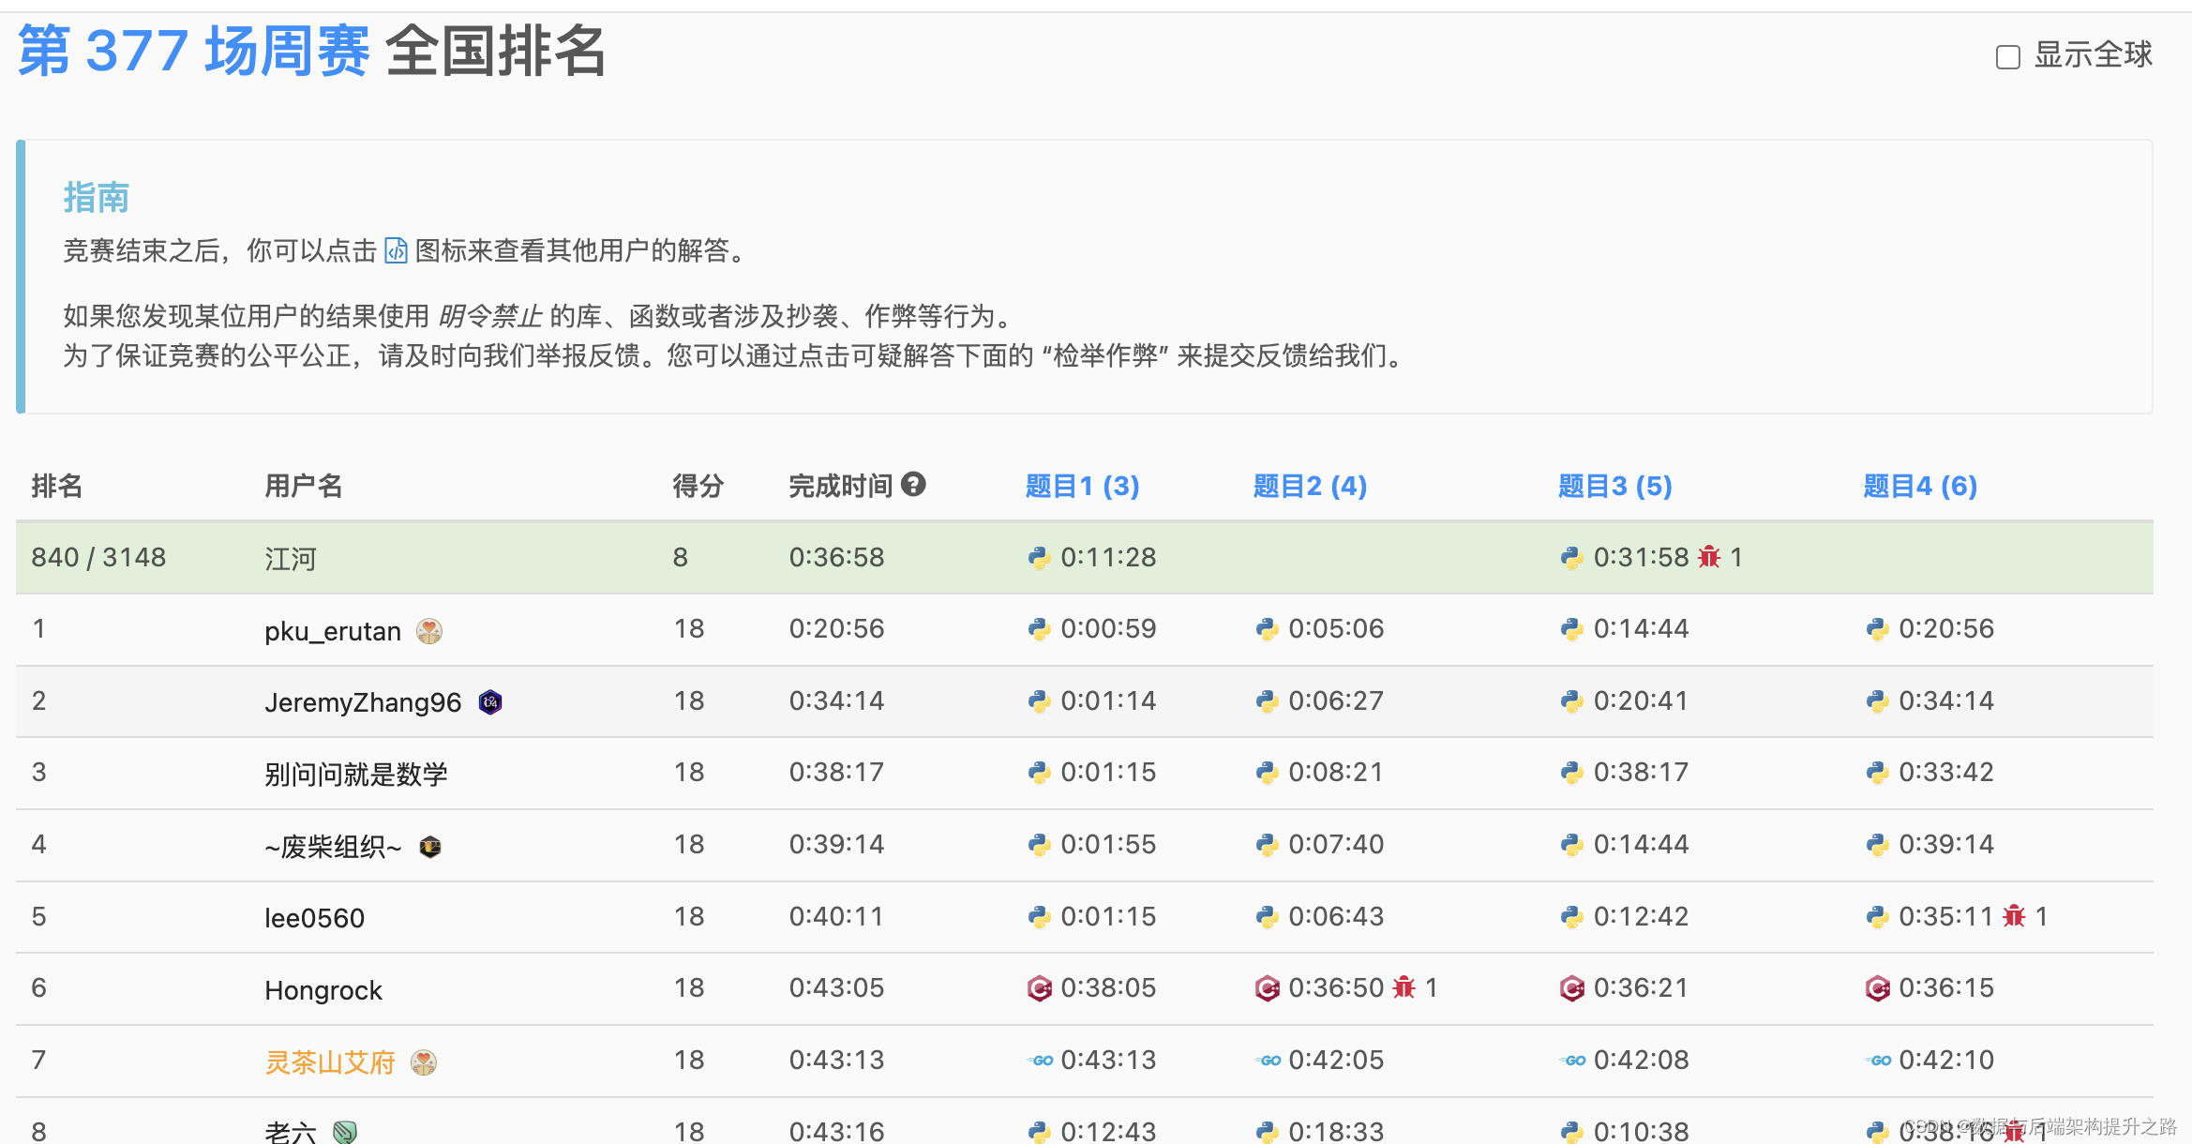Open user lee0560's profile
2192x1144 pixels.
314,918
